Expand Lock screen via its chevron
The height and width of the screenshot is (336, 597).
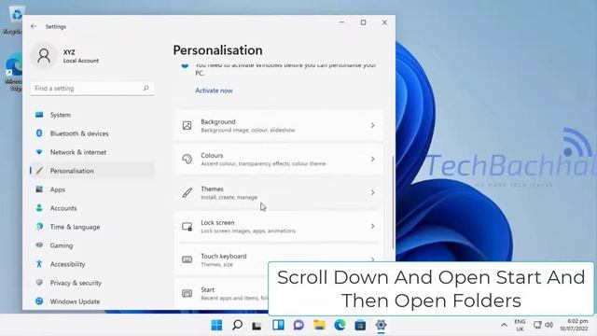click(372, 226)
